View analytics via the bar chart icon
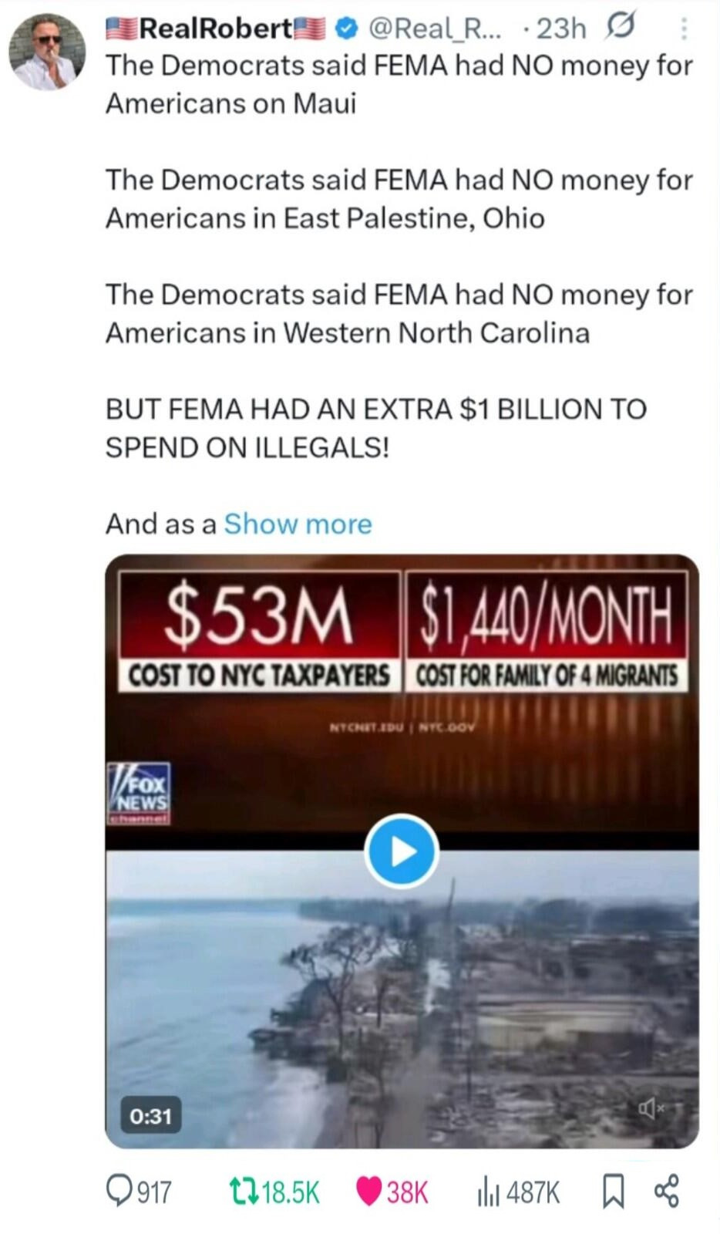 coord(489,1192)
